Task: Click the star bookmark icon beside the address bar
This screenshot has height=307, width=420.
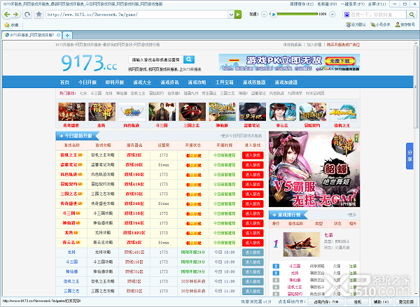Action: coord(38,15)
